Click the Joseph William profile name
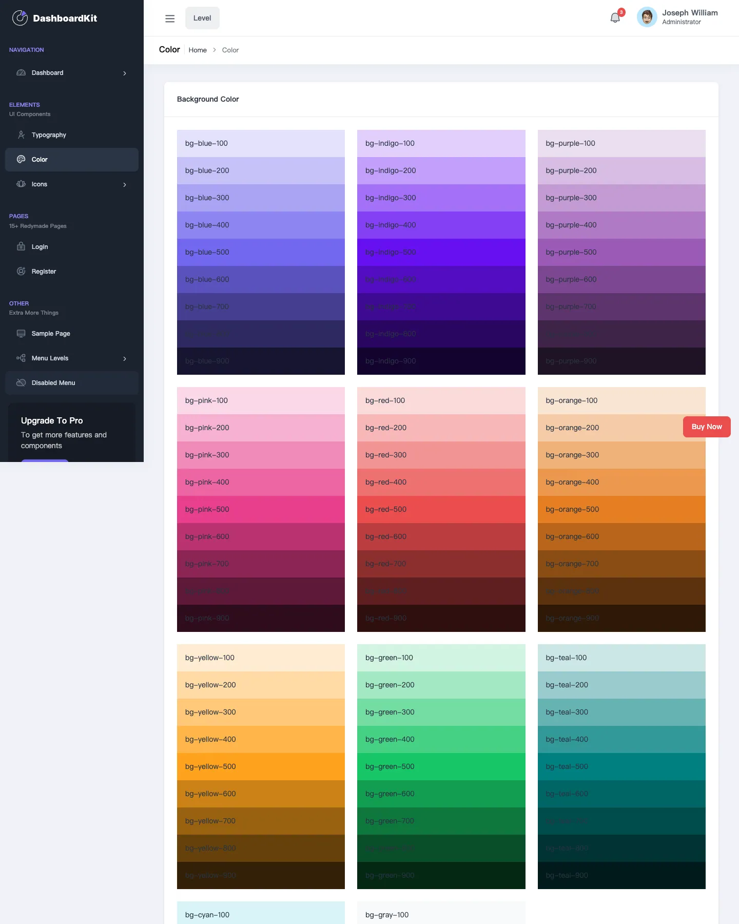The width and height of the screenshot is (739, 924). (x=690, y=13)
